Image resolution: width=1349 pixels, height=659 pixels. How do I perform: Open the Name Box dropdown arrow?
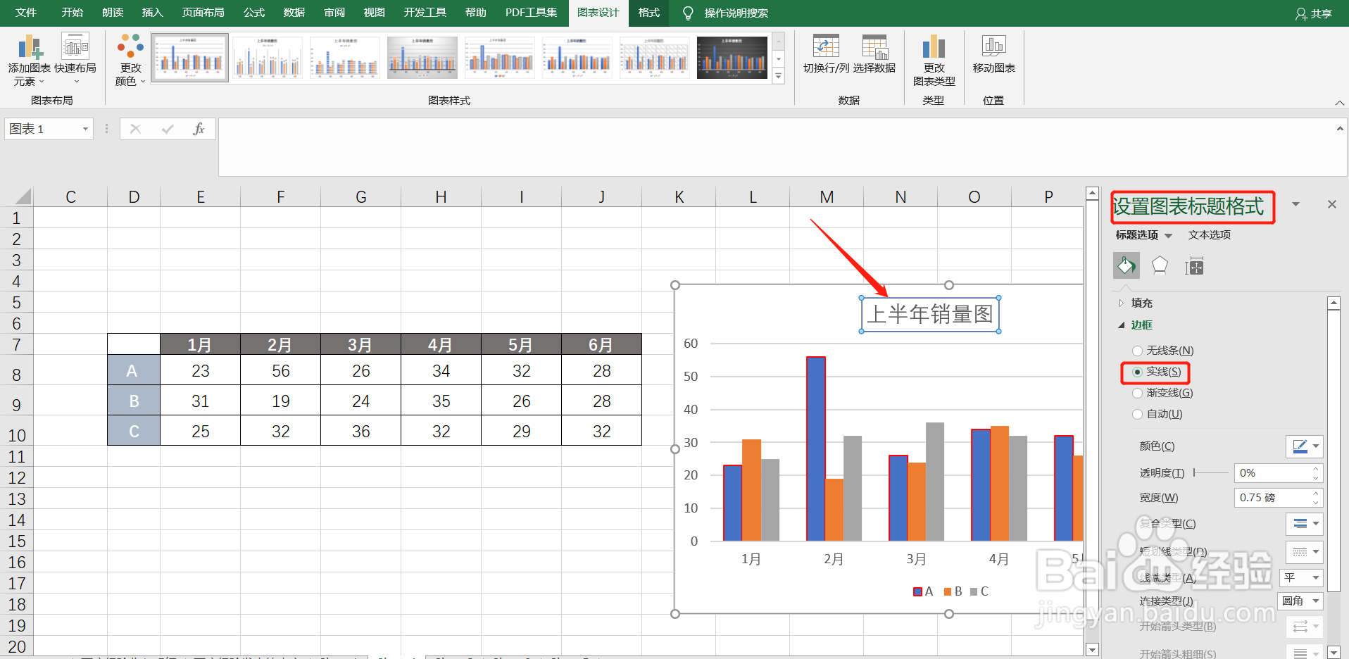85,129
